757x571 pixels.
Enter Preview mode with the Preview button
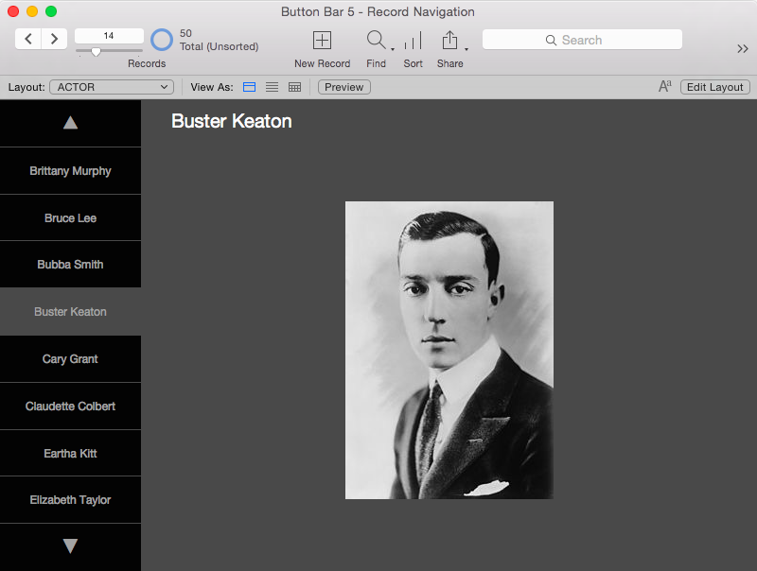pyautogui.click(x=343, y=86)
